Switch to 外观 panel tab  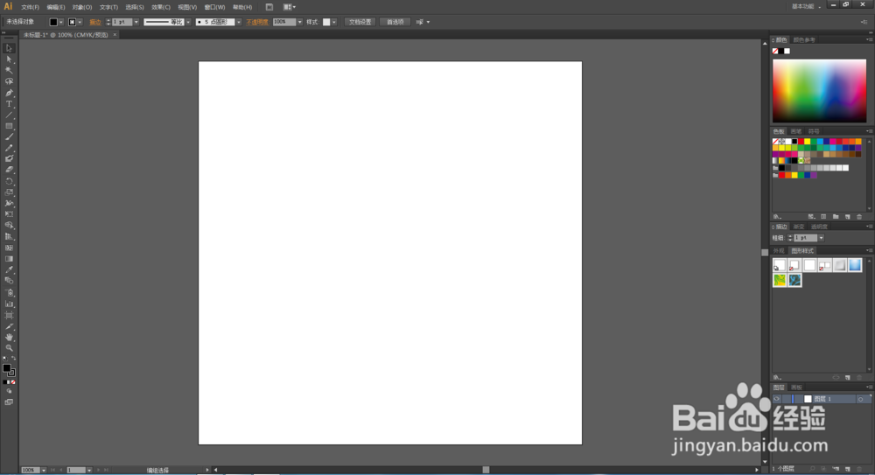[x=779, y=251]
